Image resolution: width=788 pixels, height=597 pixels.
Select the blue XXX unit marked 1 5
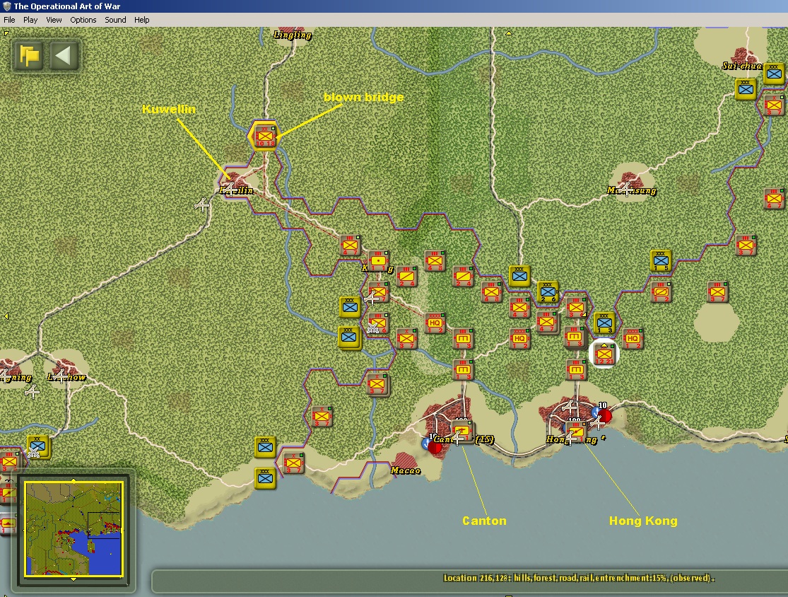pyautogui.click(x=661, y=260)
